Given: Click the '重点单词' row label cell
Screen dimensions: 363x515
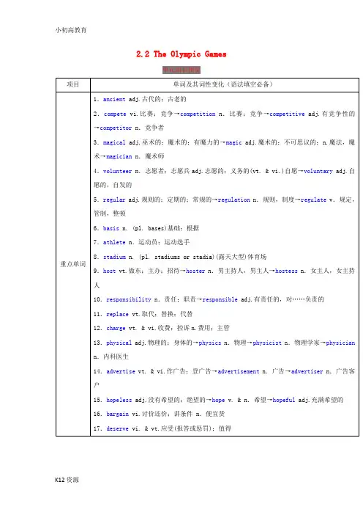Looking at the screenshot, I should coord(73,264).
